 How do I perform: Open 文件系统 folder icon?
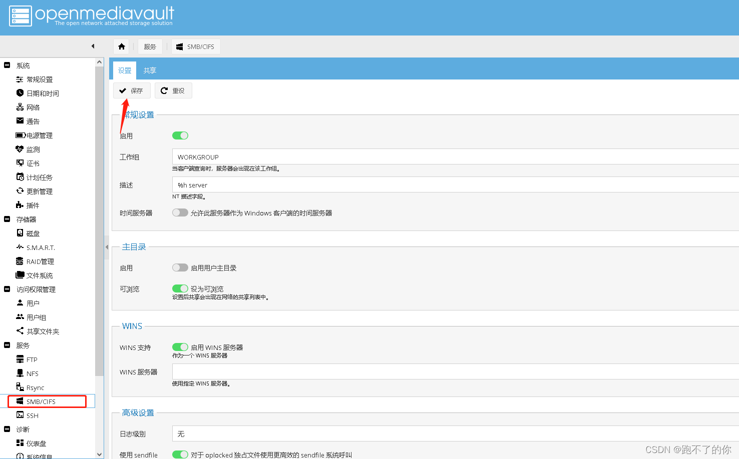tap(20, 275)
